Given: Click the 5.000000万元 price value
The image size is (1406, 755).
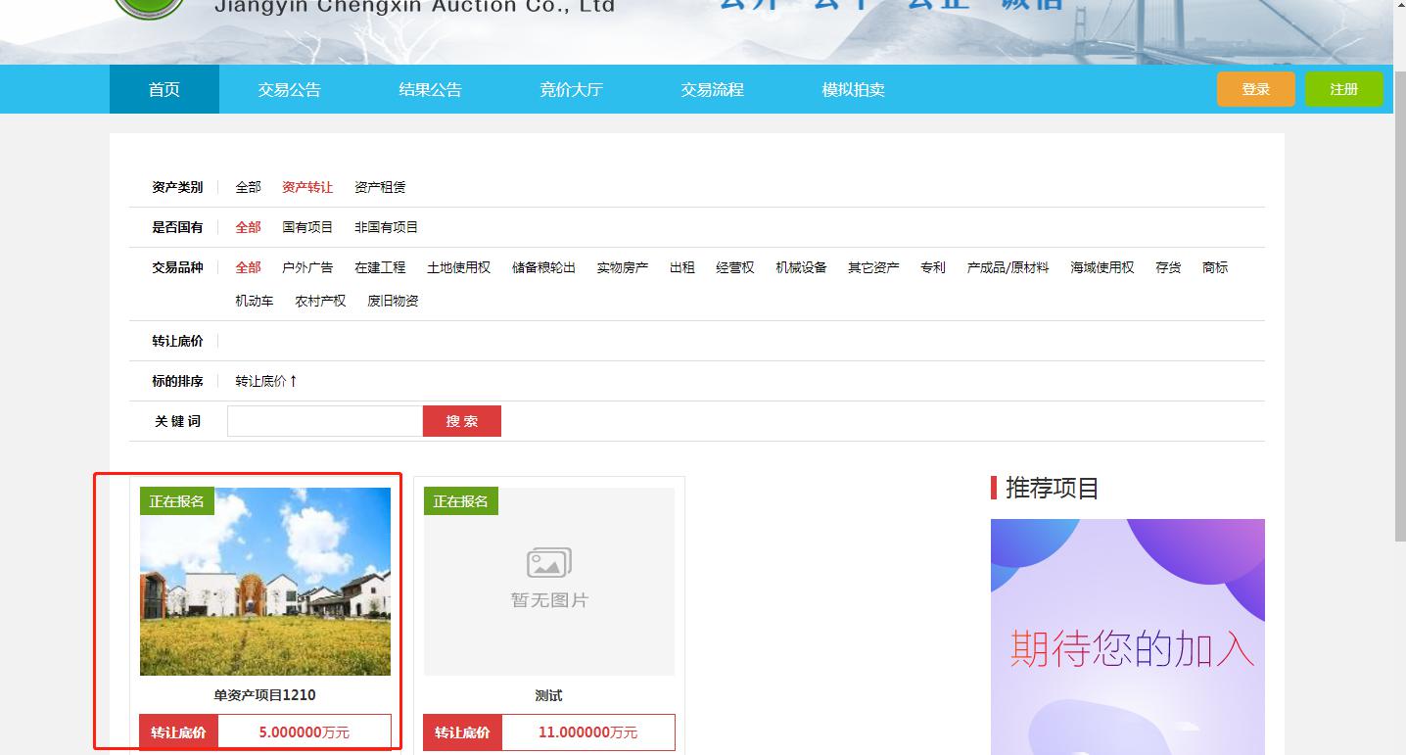Looking at the screenshot, I should click(x=305, y=732).
